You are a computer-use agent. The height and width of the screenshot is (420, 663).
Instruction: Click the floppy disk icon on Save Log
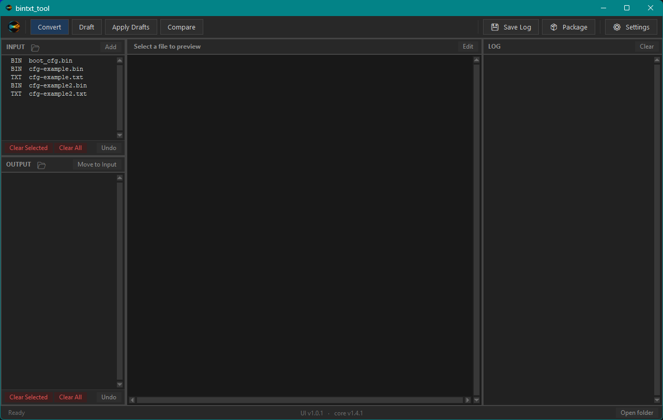[x=495, y=27]
